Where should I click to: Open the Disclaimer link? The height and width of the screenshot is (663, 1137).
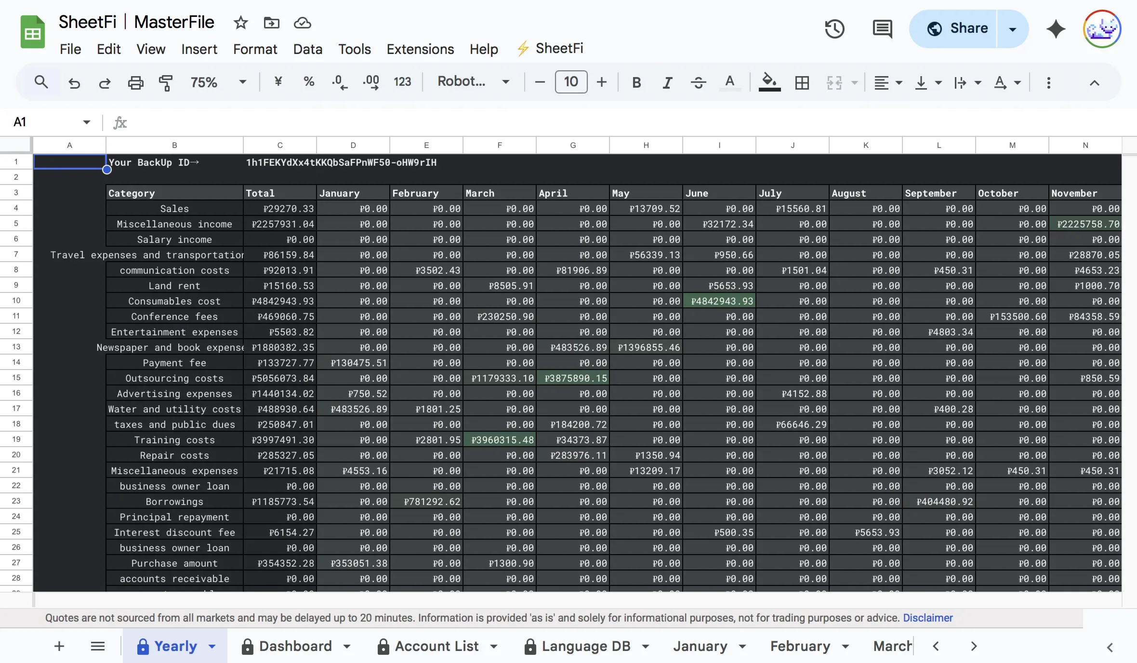[x=927, y=618]
